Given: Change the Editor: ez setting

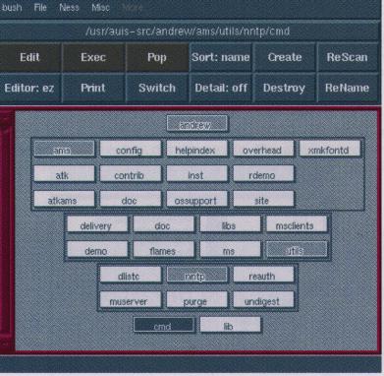Looking at the screenshot, I should pos(29,88).
